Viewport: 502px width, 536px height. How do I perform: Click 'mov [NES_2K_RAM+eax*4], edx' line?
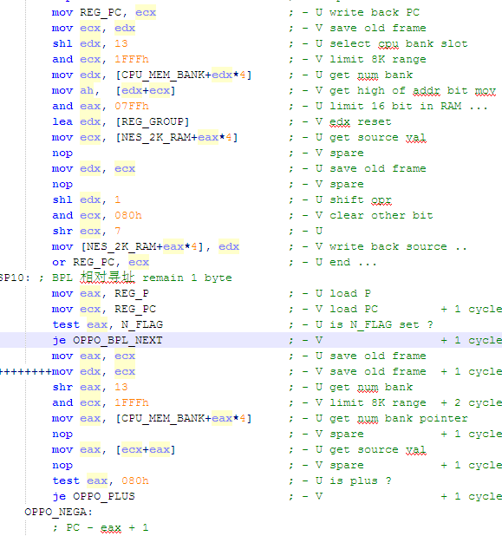tap(146, 247)
